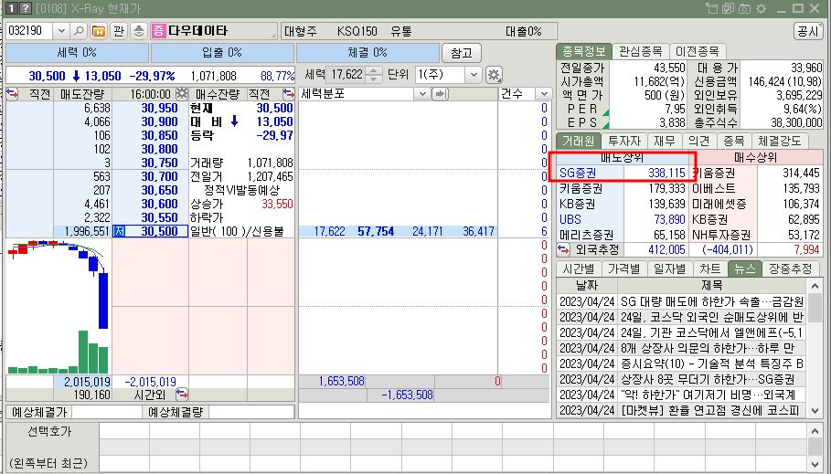Open the 차트 tab
Viewport: 831px width, 474px height.
(710, 269)
